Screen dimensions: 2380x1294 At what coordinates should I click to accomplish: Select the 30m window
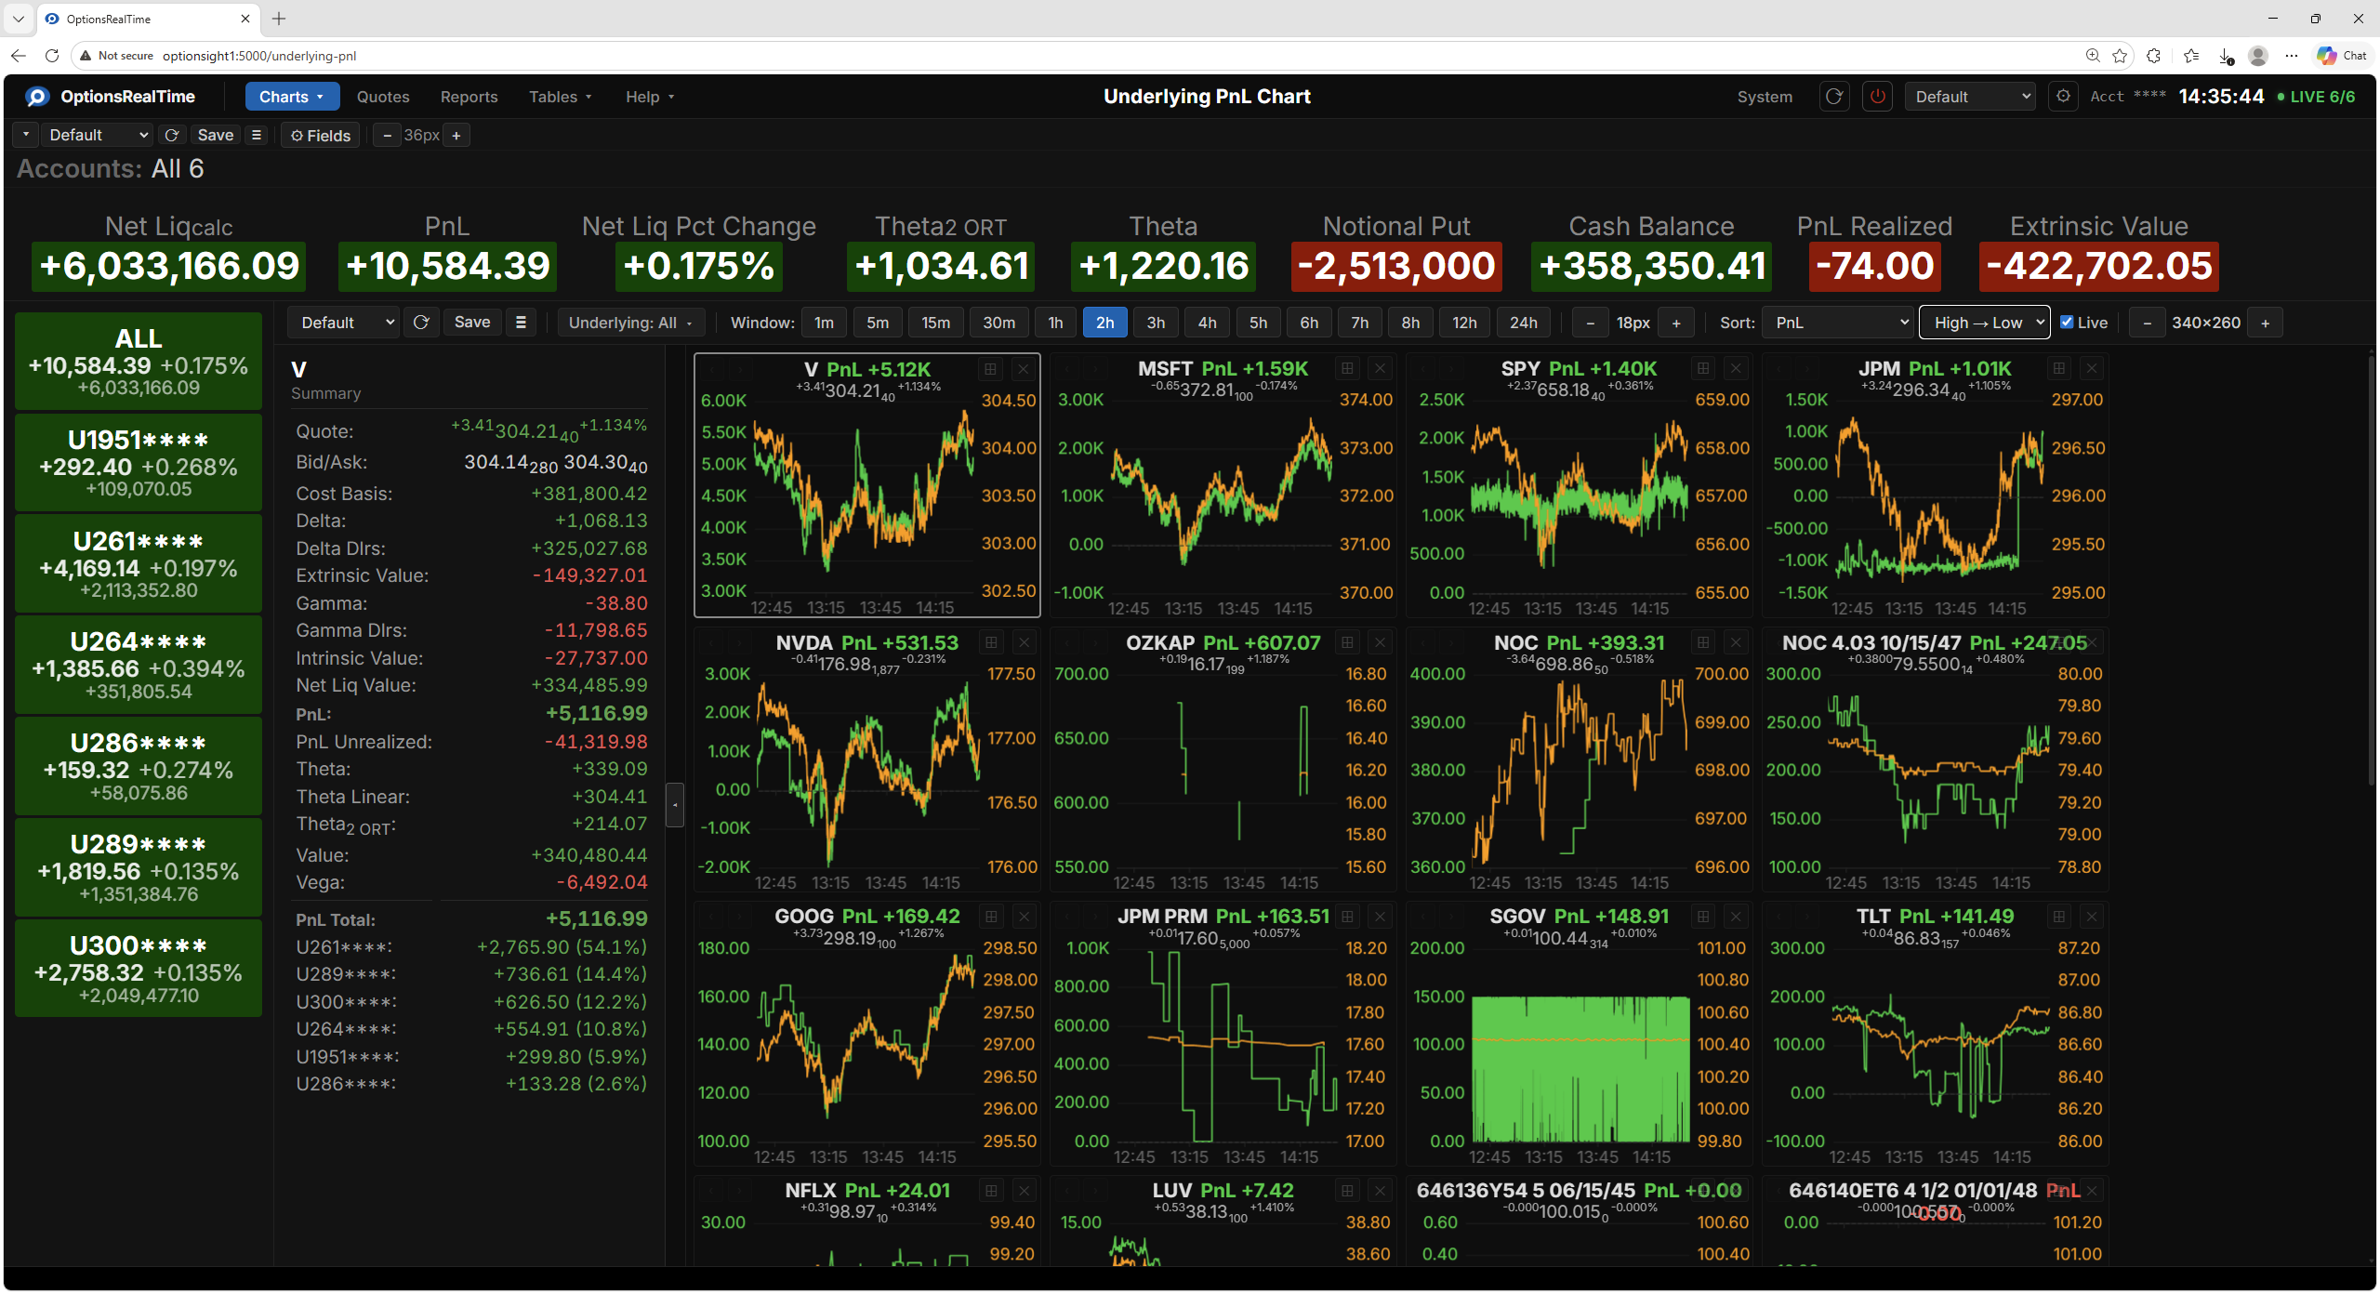998,323
